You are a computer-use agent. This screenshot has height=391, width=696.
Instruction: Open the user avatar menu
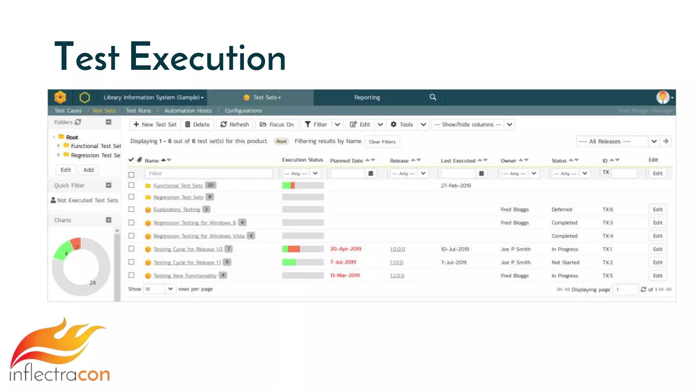(x=664, y=97)
